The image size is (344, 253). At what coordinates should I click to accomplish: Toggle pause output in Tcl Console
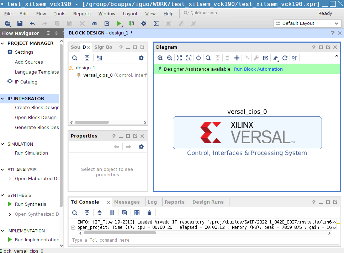(x=112, y=213)
